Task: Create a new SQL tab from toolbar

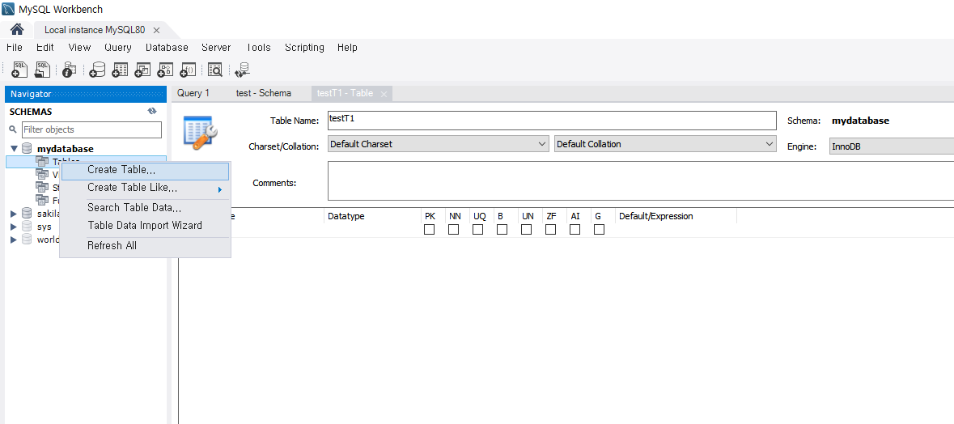Action: coord(19,70)
